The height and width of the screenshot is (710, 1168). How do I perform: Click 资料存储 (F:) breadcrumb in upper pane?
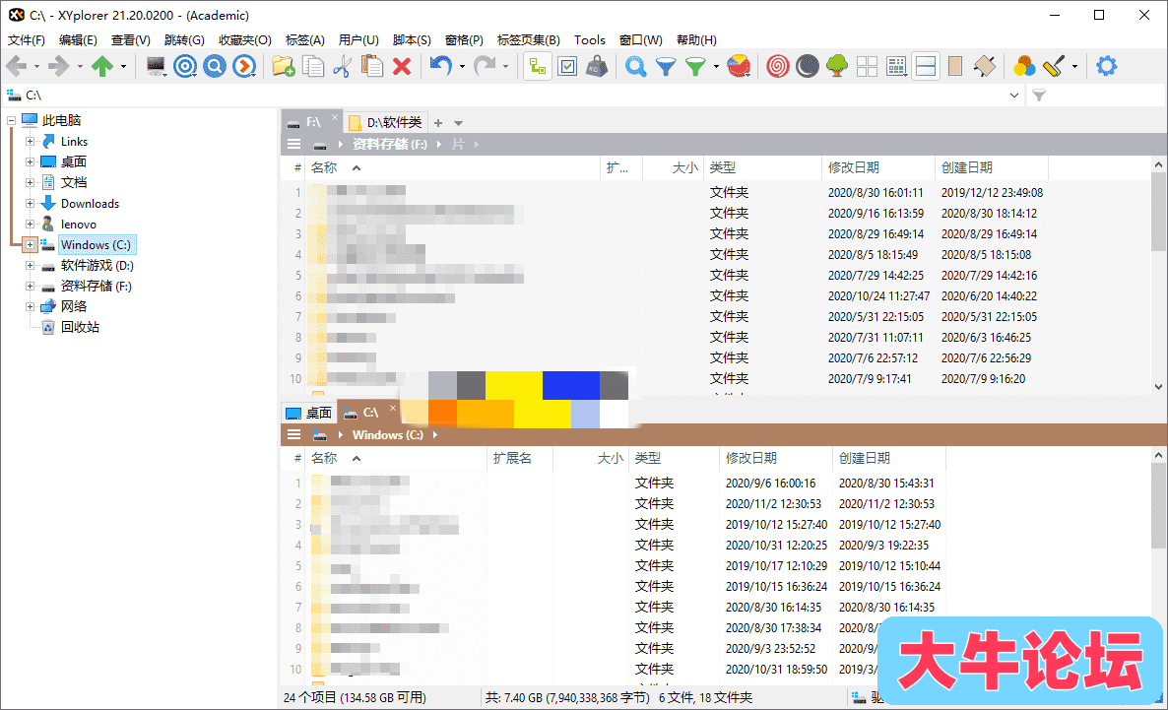pyautogui.click(x=390, y=145)
